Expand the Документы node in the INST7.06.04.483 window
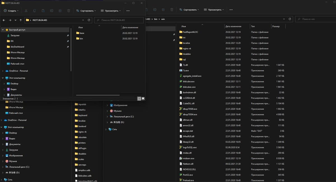 click(4, 95)
